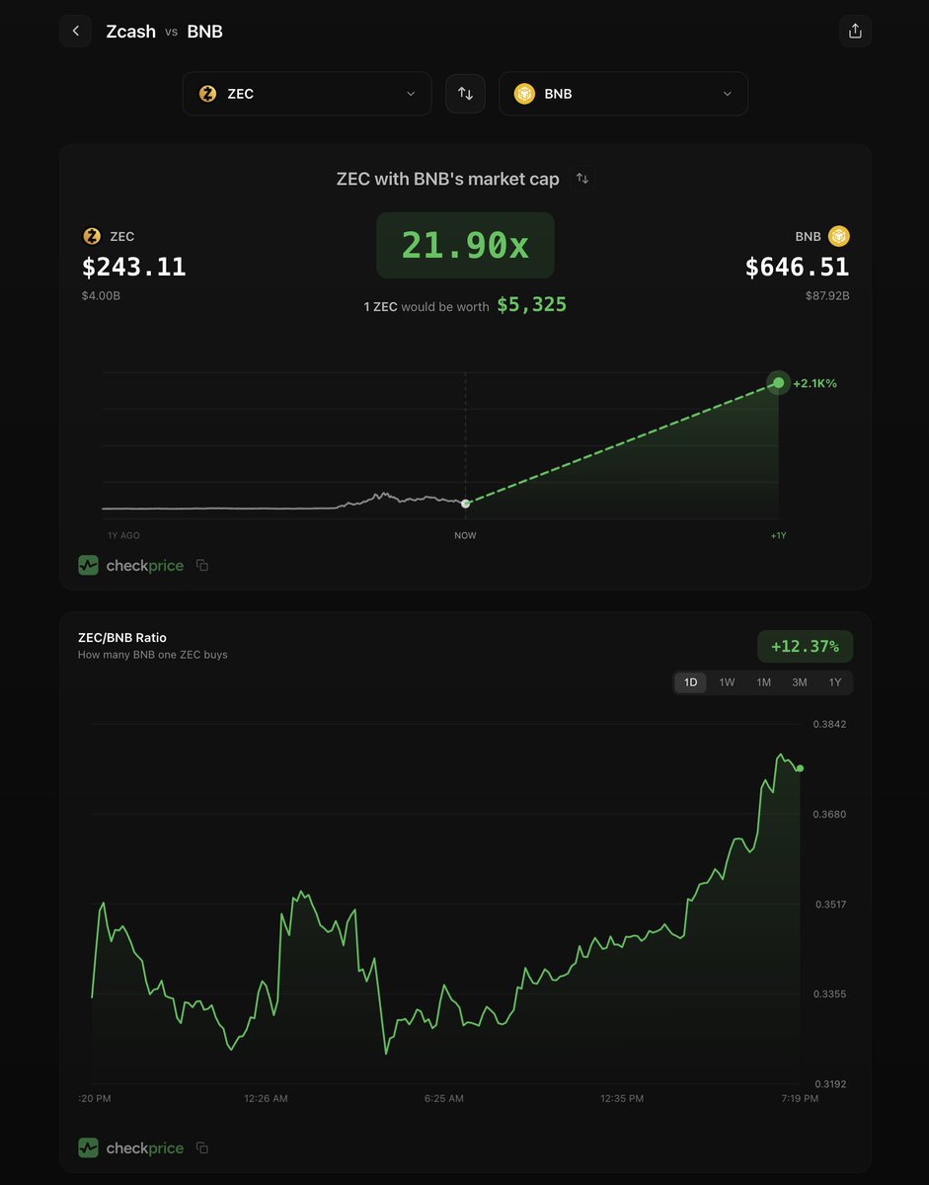Screen dimensions: 929x1185
Task: Click the ZEC icon above $243.11
Action: pos(92,236)
